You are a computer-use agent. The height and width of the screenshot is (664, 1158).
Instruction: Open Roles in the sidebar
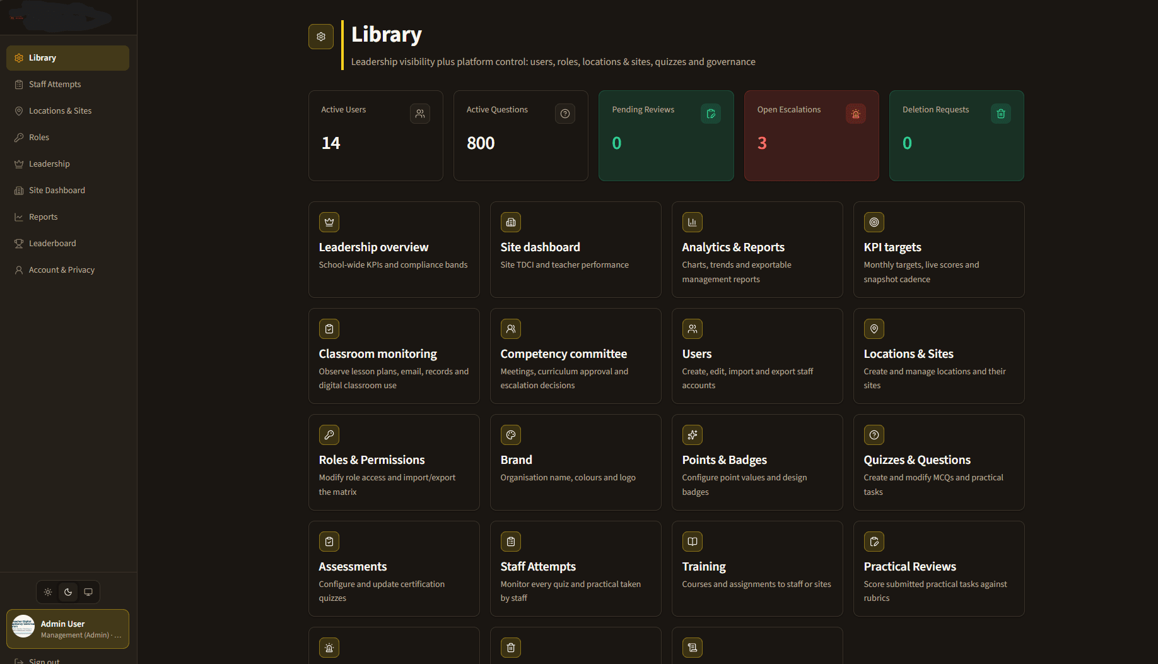[x=67, y=137]
